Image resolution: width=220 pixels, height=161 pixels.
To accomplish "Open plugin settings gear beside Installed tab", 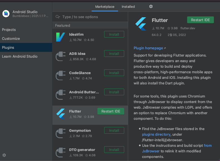I will pyautogui.click(x=151, y=6).
